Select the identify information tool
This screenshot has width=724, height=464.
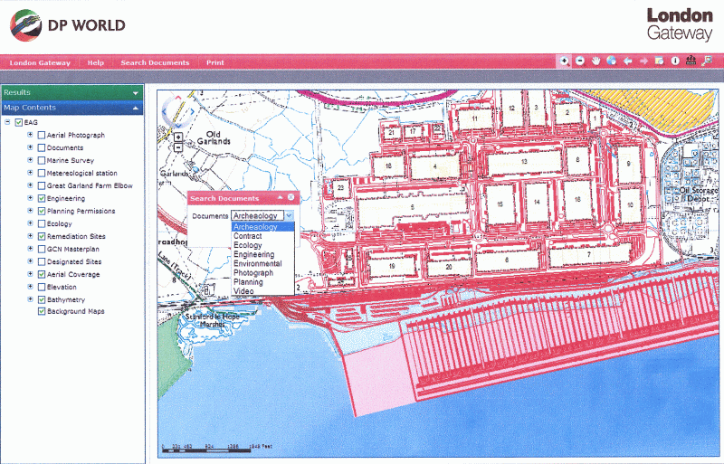pyautogui.click(x=675, y=61)
